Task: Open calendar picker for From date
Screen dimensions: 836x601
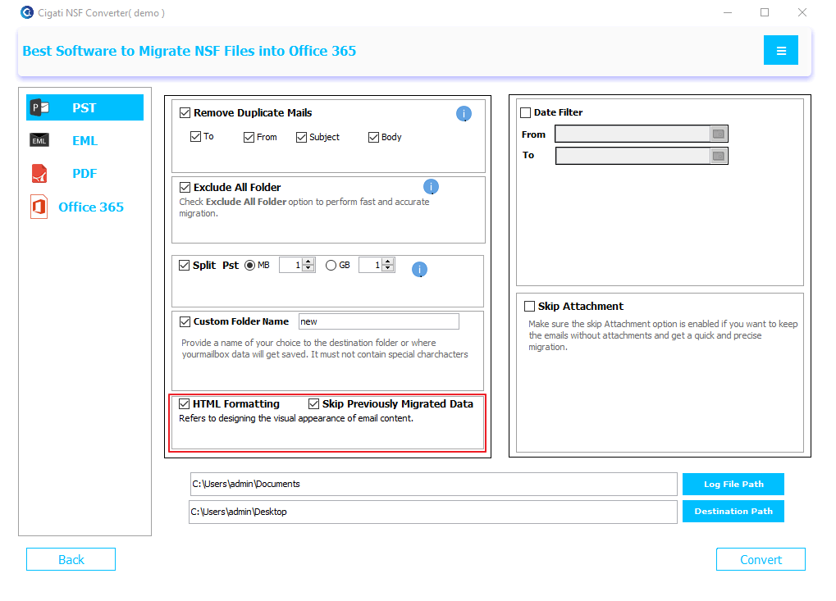Action: tap(719, 134)
